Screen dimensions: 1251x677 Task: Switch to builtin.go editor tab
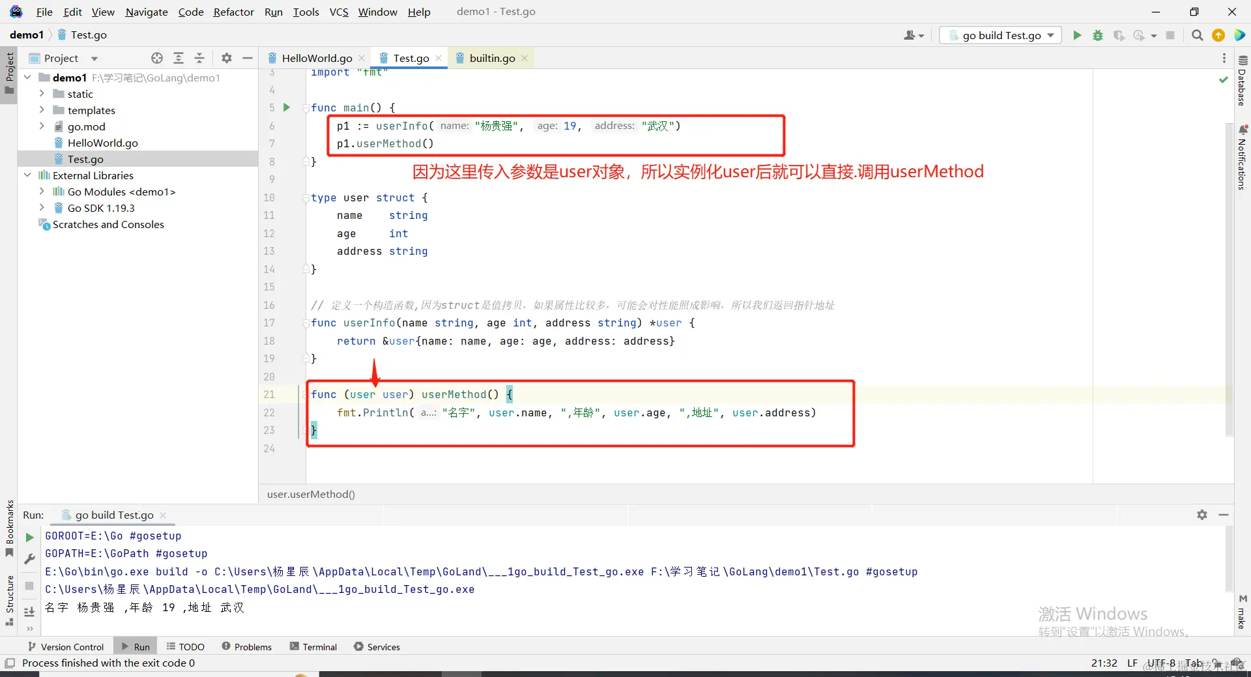492,58
